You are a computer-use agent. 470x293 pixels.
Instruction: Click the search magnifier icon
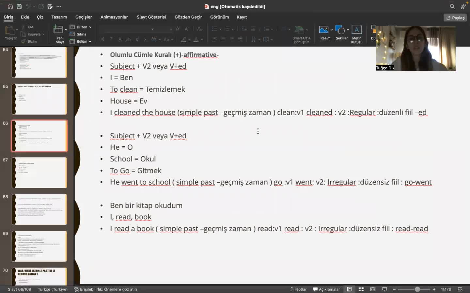pyautogui.click(x=452, y=7)
